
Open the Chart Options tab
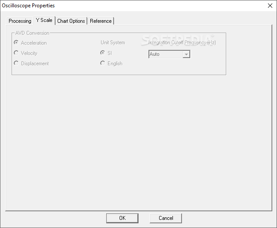click(71, 21)
